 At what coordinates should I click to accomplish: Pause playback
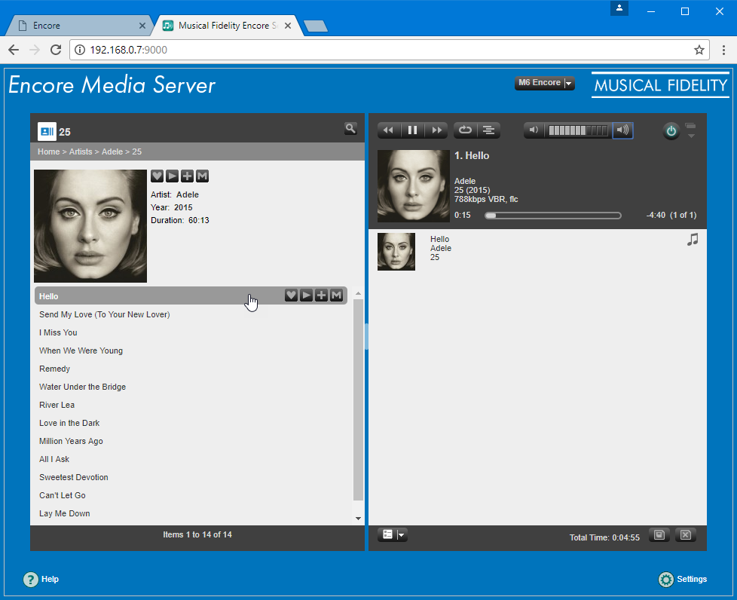413,130
